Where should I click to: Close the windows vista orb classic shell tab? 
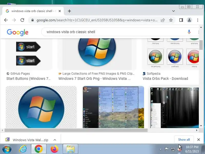point(60,11)
